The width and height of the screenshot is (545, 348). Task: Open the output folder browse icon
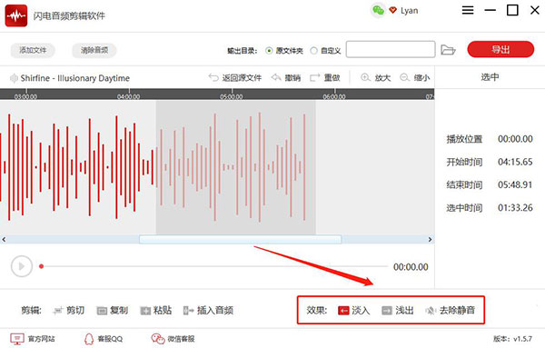(x=448, y=50)
